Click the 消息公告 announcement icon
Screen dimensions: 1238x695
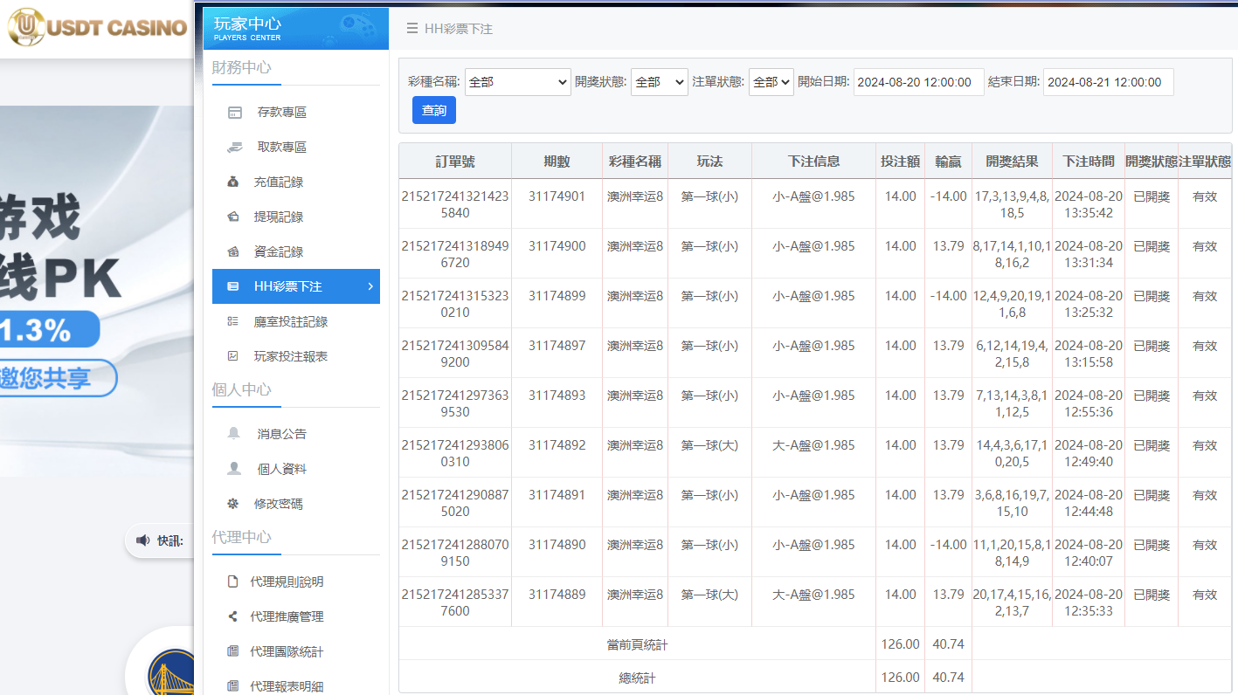[234, 433]
